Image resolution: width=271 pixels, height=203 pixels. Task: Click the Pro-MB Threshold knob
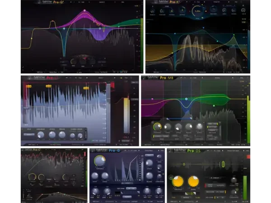click(157, 127)
